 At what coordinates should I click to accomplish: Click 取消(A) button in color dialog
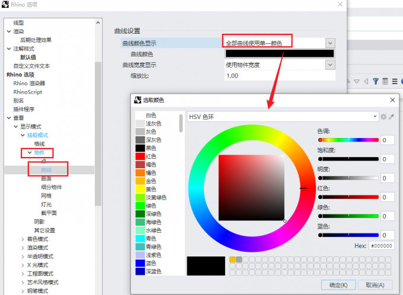pyautogui.click(x=375, y=285)
